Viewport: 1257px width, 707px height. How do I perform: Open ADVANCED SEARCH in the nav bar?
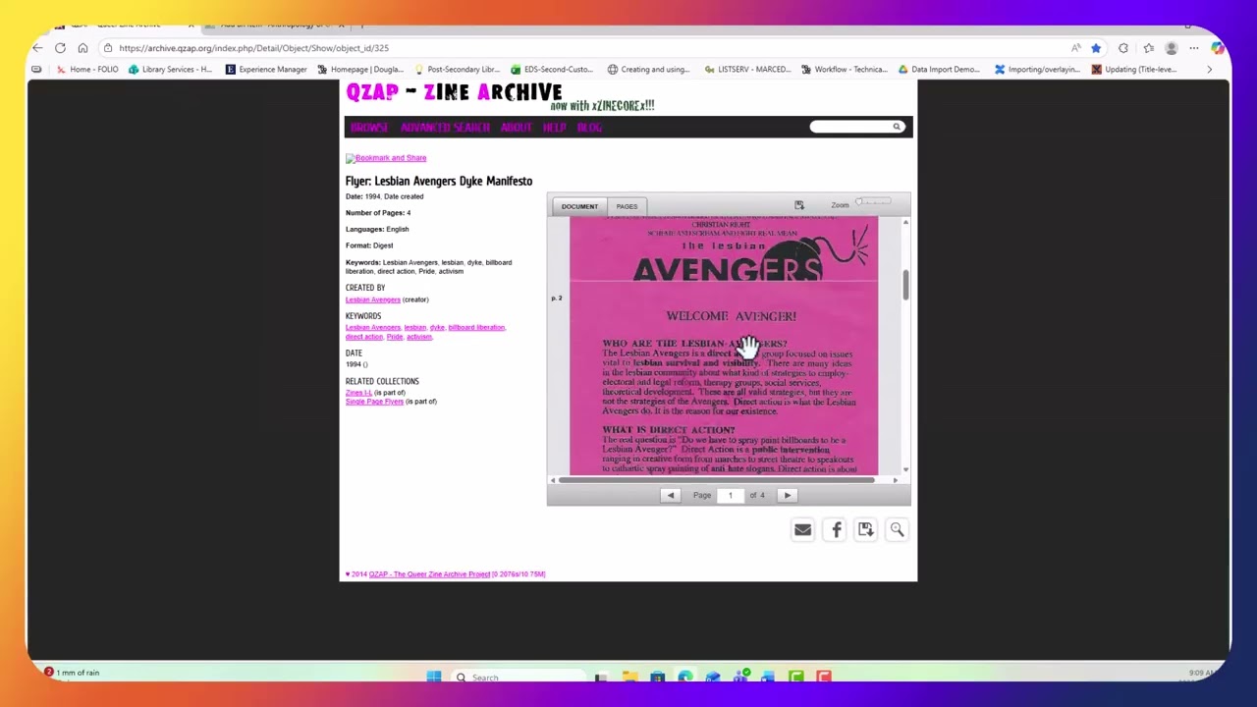click(x=445, y=128)
